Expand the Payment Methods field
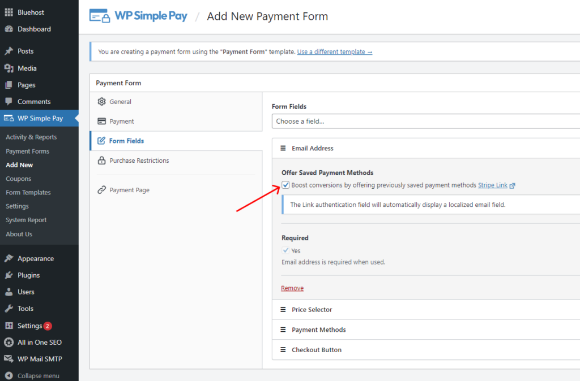The width and height of the screenshot is (580, 381). tap(318, 330)
